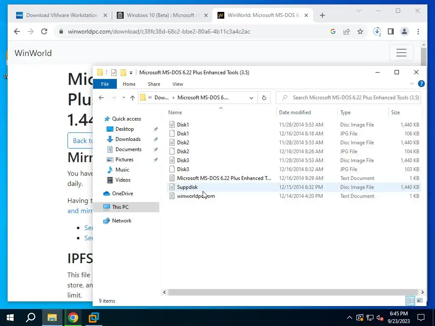Select the Disk2 JPG File
The height and width of the screenshot is (326, 435).
coord(294,152)
